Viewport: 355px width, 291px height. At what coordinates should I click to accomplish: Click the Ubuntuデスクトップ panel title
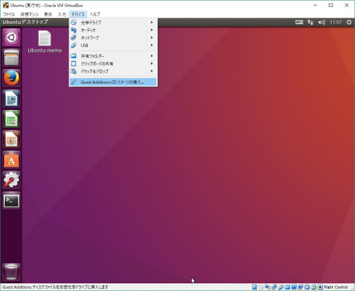(26, 22)
